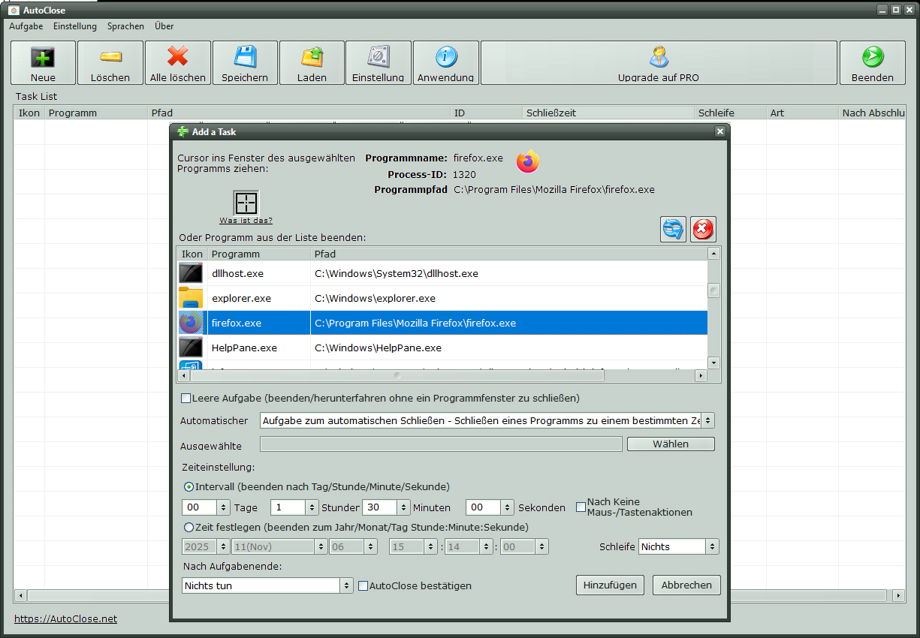Click the crosshair target cursor icon

click(246, 203)
